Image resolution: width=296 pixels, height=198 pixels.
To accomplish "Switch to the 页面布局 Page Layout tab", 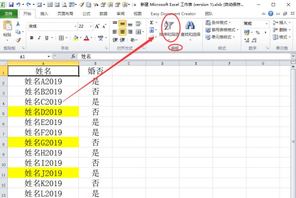I will [65, 14].
